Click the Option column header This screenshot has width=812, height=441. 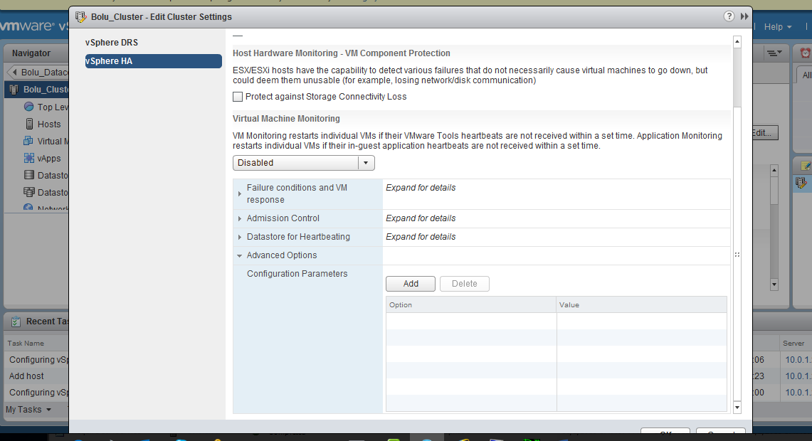coord(470,305)
